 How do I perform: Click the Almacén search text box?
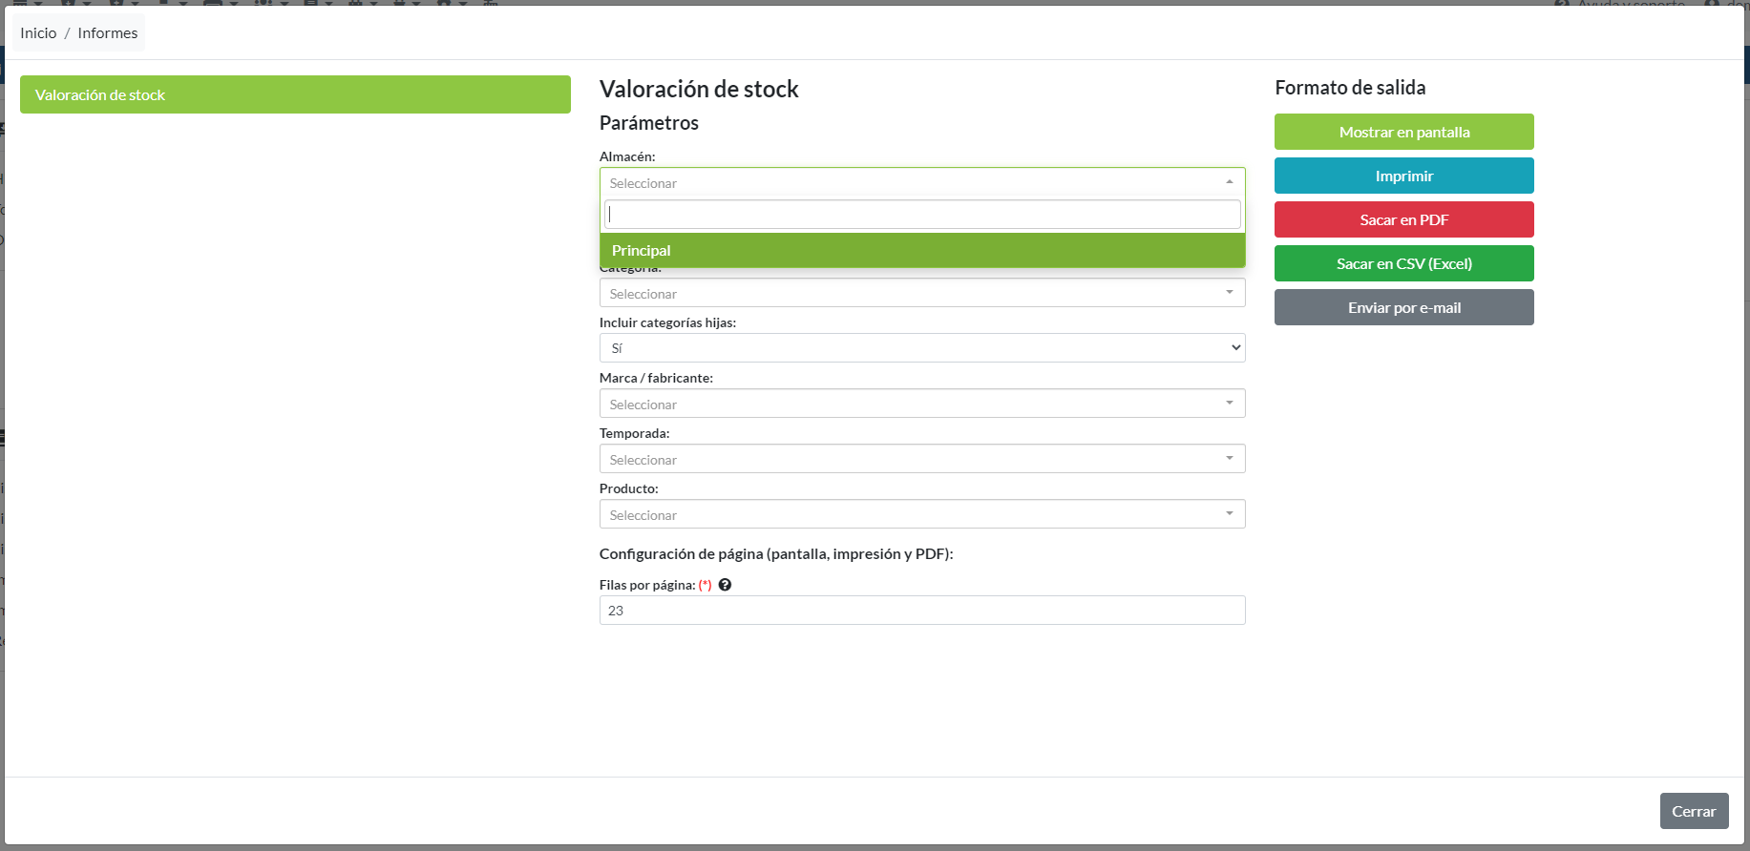(921, 215)
